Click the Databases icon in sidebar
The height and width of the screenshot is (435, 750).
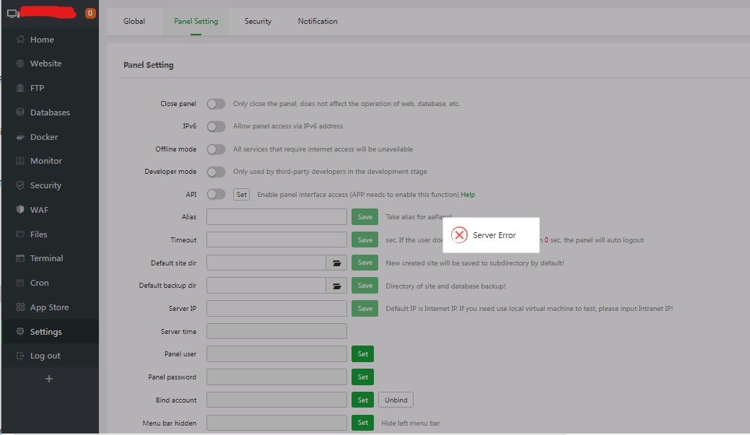click(x=20, y=113)
